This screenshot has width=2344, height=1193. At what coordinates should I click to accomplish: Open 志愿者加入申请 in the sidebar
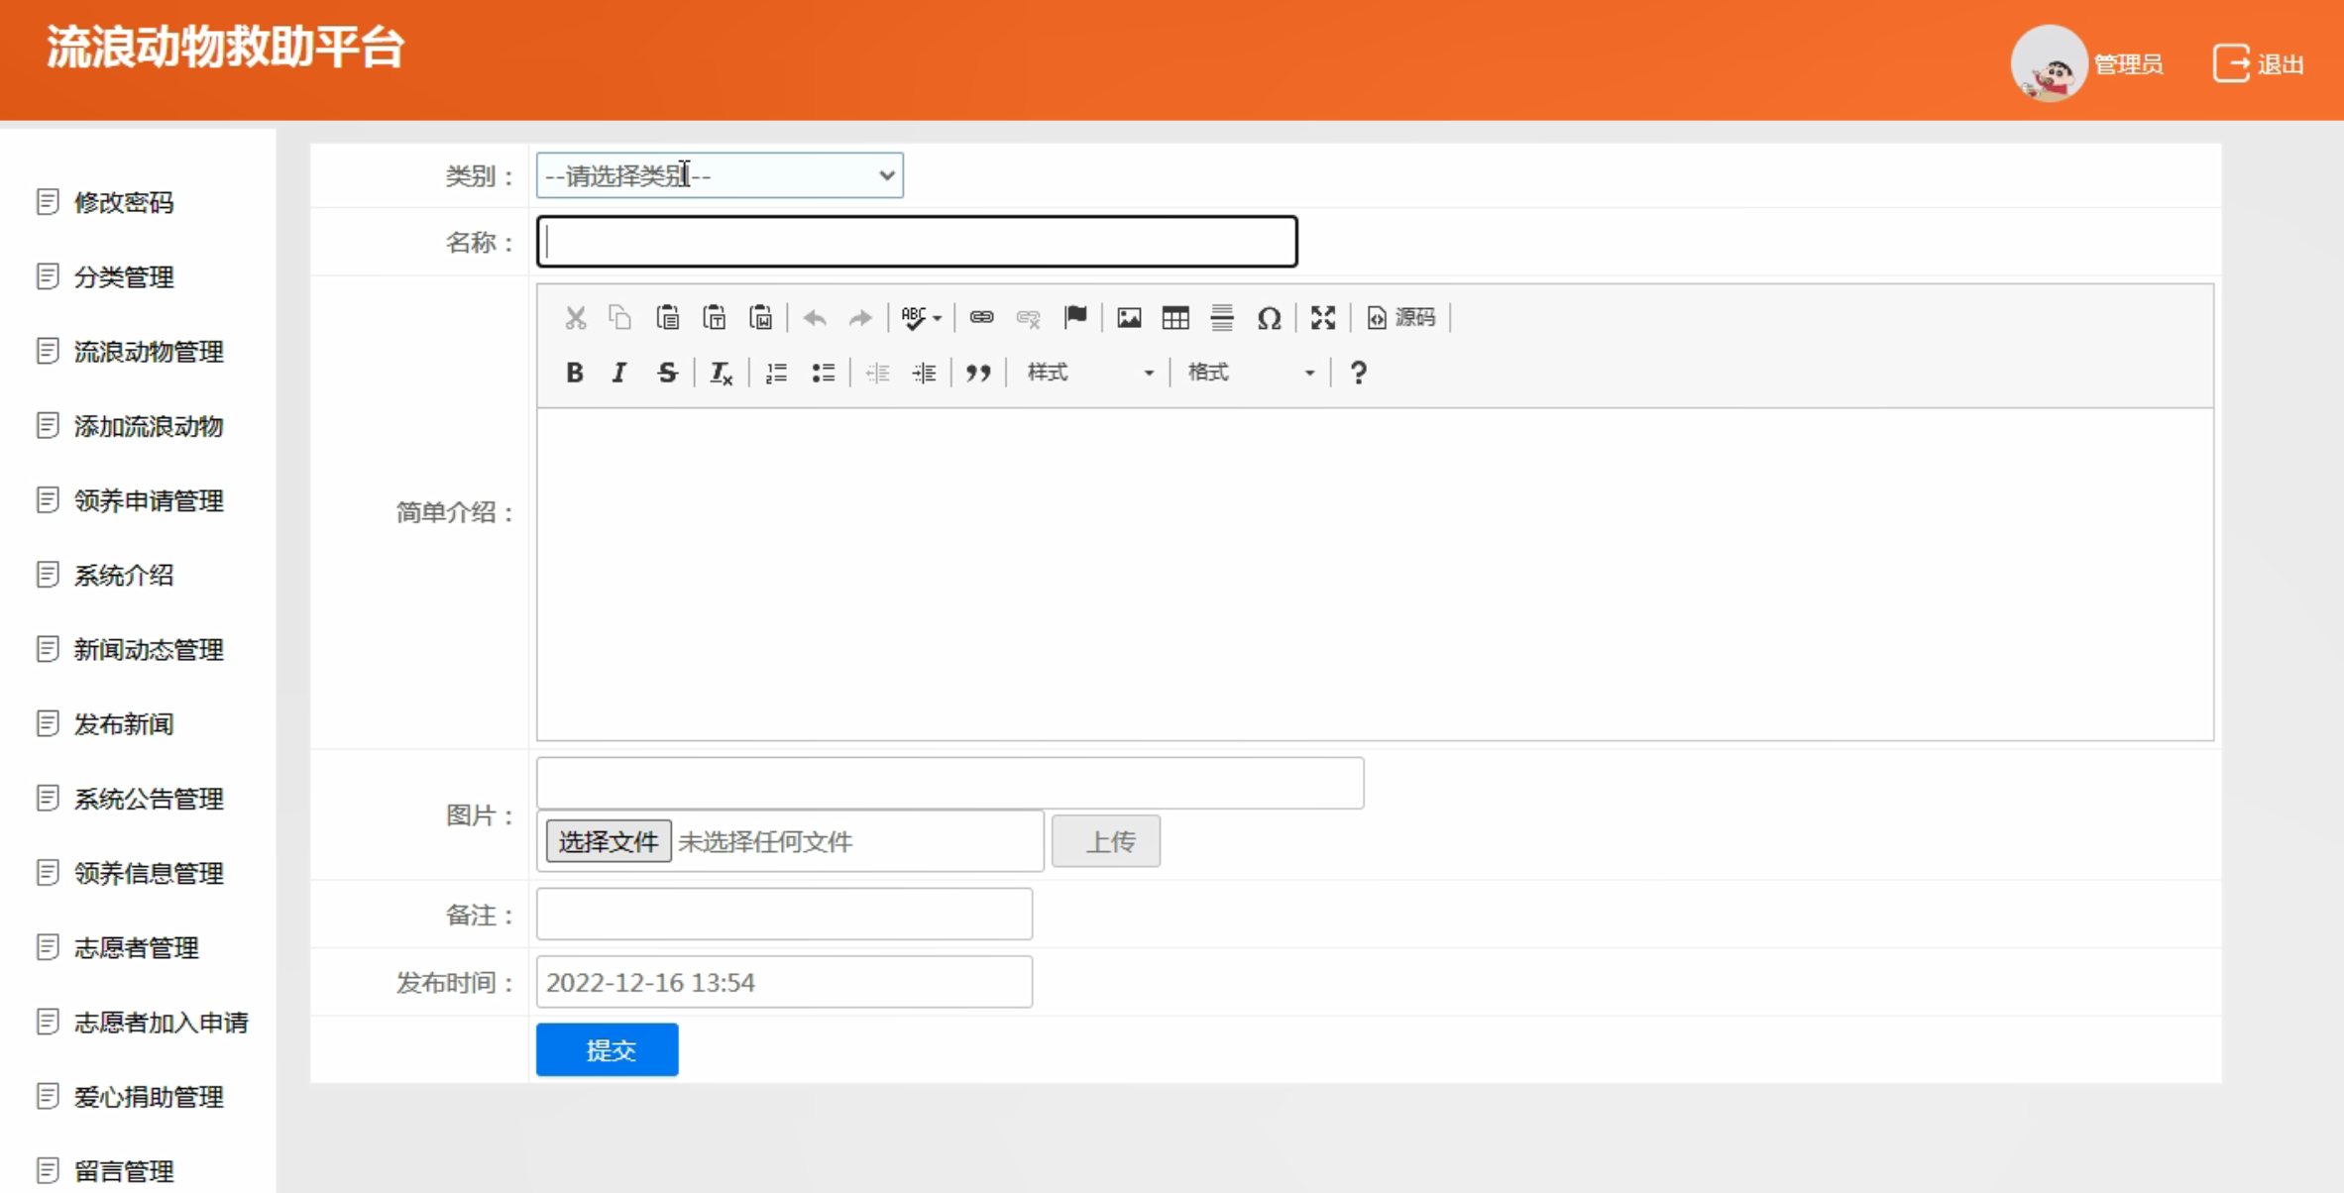pos(161,1023)
